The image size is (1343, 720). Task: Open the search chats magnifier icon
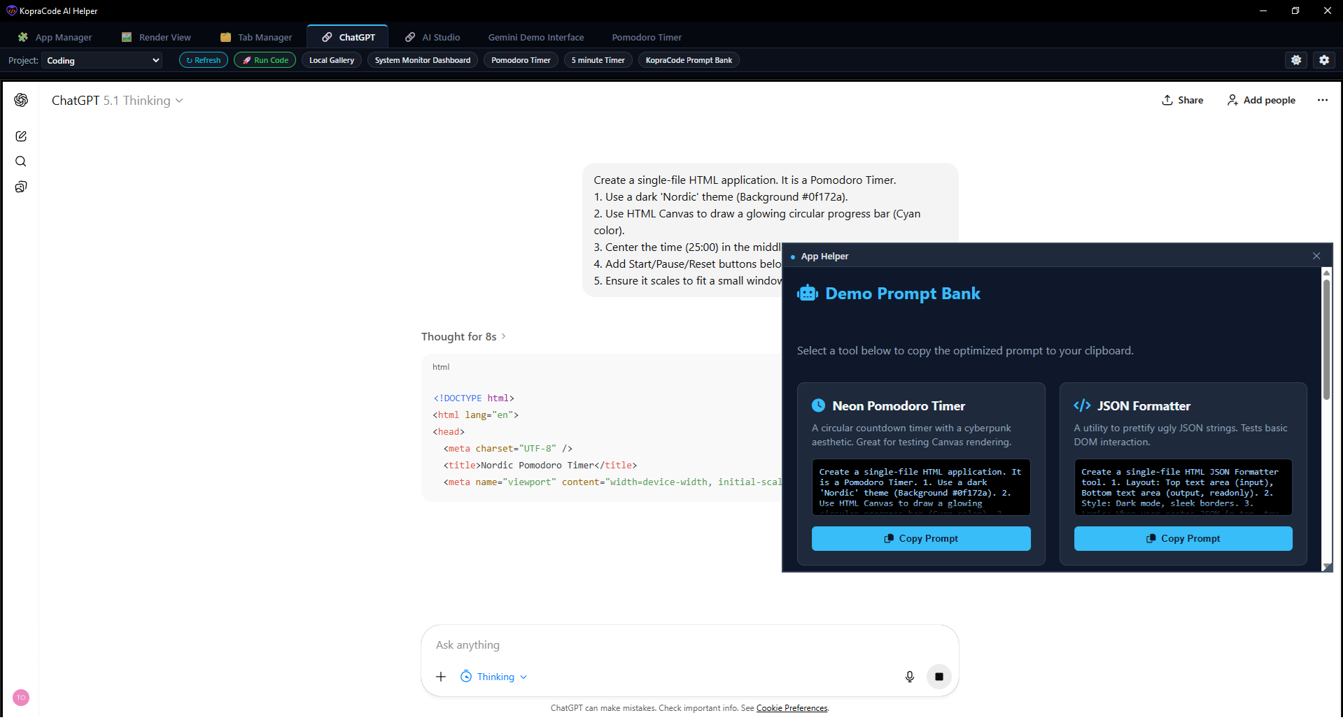(x=21, y=161)
